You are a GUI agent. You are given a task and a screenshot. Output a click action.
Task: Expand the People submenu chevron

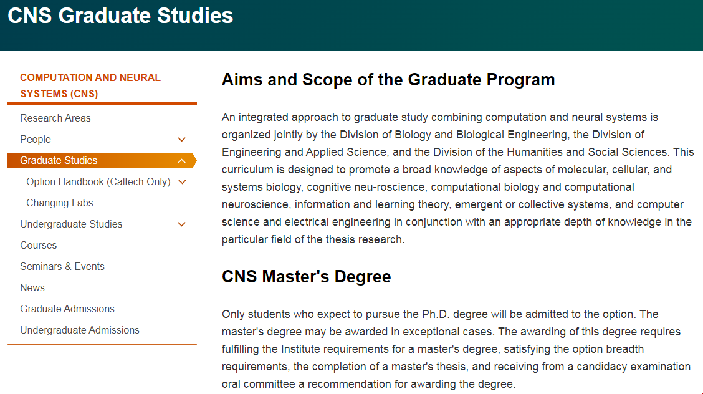point(182,140)
